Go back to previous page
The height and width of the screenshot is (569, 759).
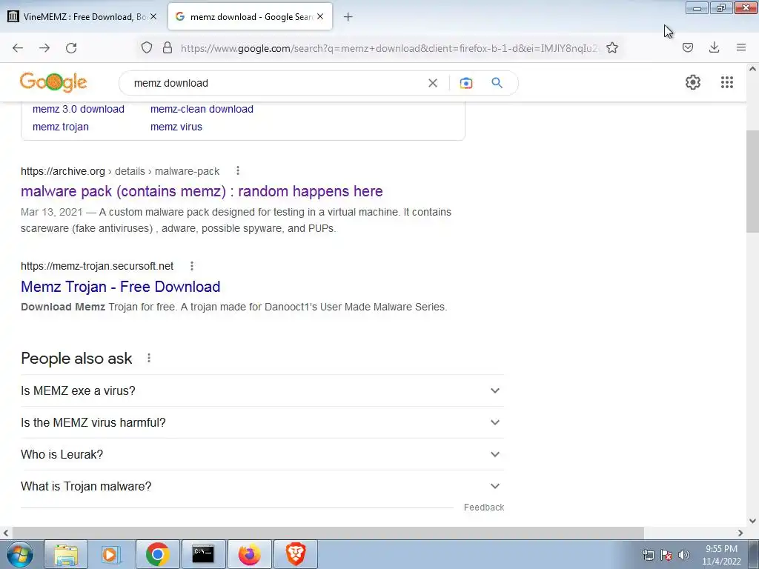click(x=18, y=48)
